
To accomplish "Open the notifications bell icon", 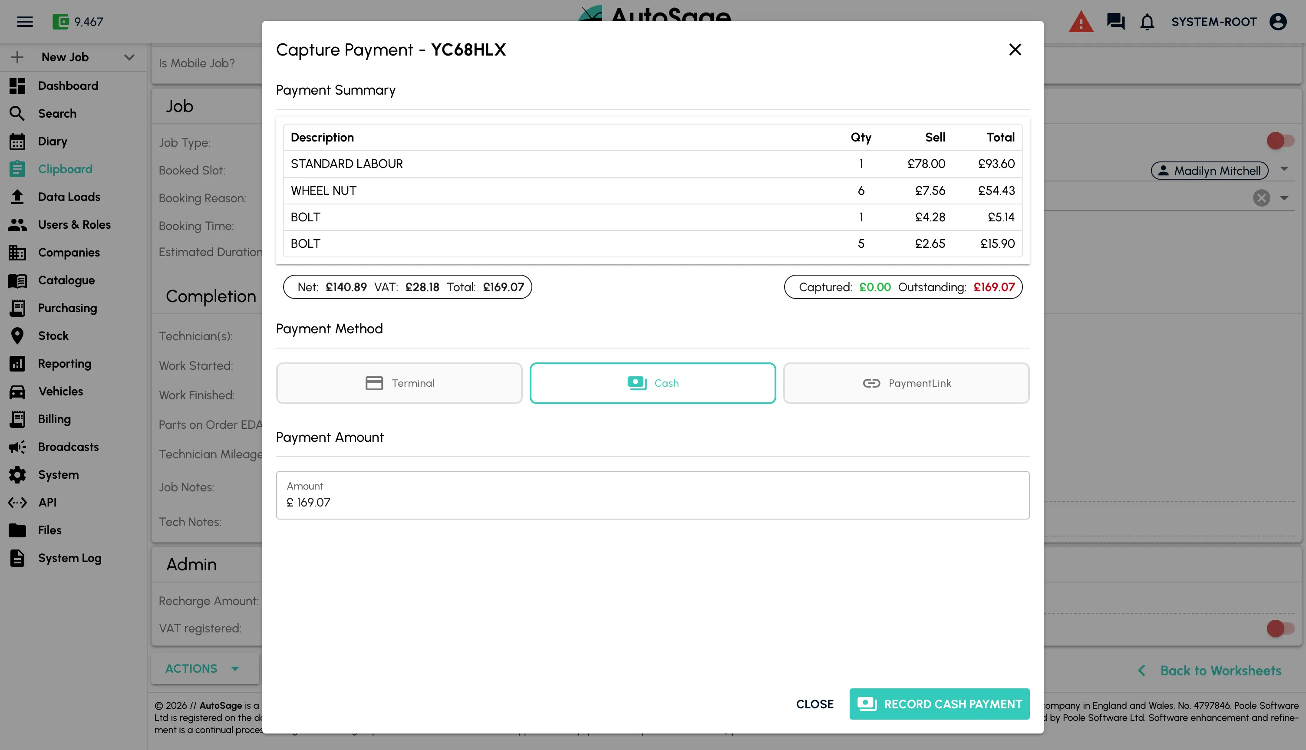I will (x=1148, y=22).
